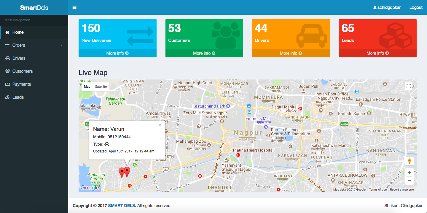Click the Leads cubes icon in sidebar

[8, 97]
